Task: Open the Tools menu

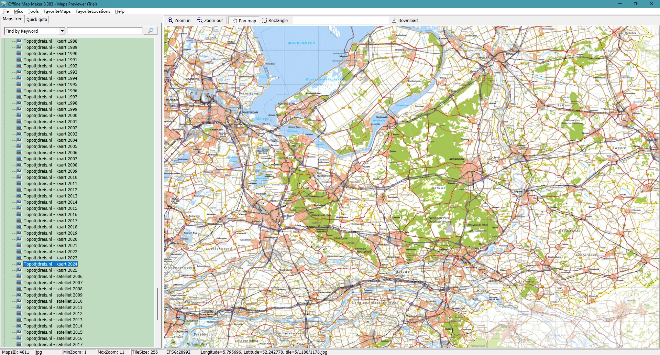Action: 33,11
